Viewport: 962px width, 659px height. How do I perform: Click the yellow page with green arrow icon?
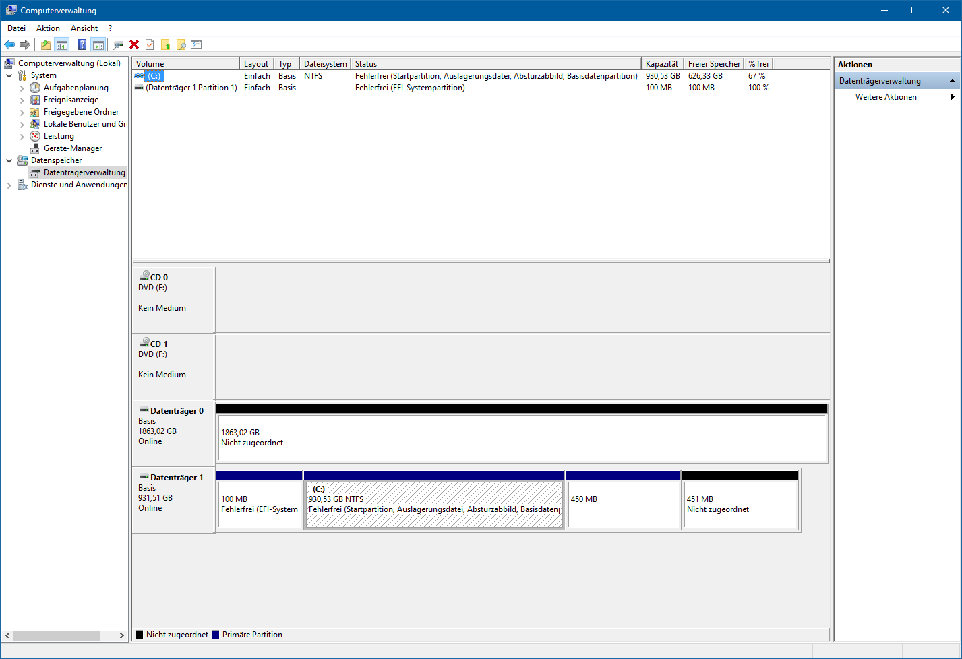pyautogui.click(x=165, y=44)
